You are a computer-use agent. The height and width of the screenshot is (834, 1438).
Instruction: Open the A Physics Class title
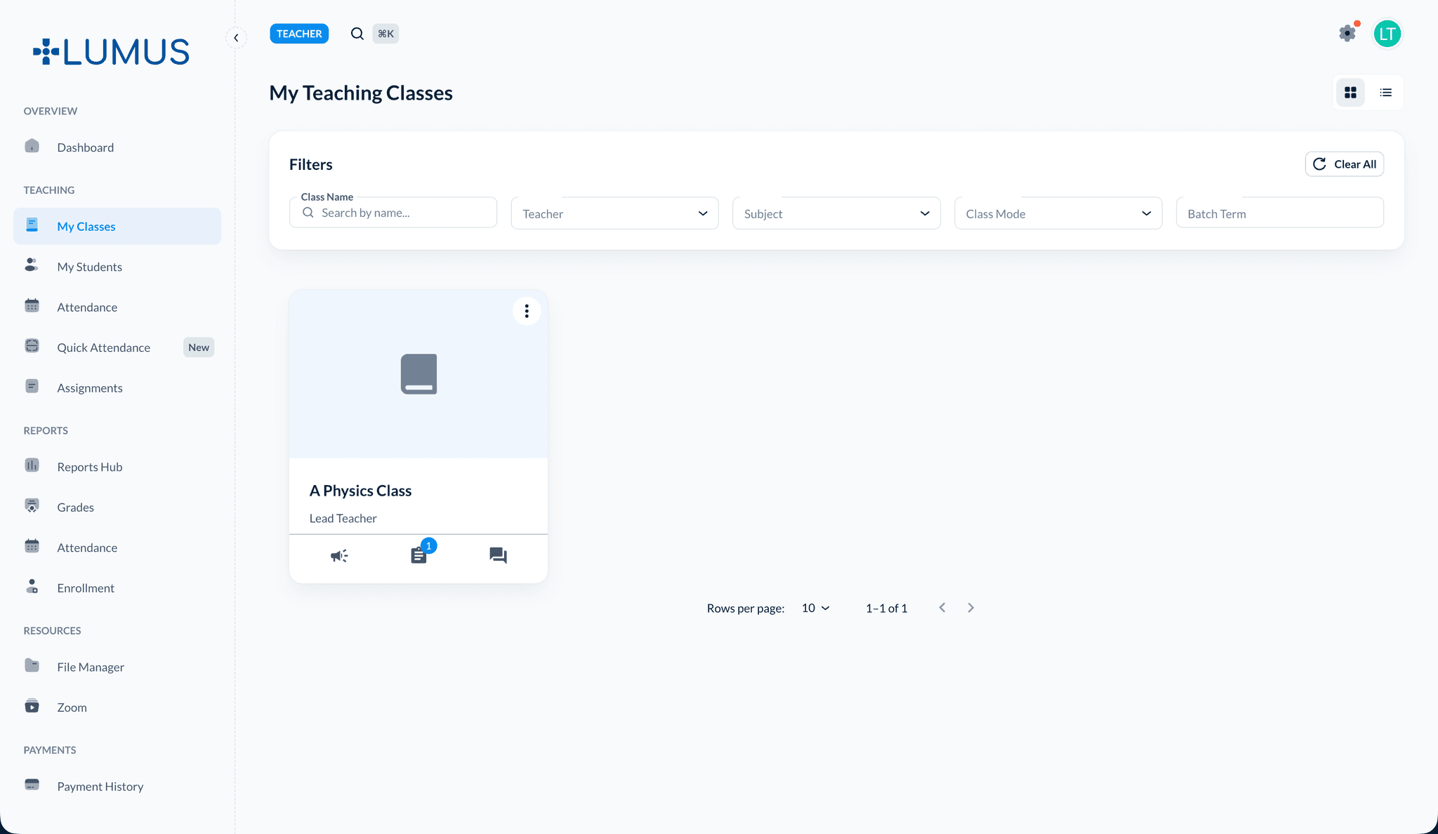361,491
